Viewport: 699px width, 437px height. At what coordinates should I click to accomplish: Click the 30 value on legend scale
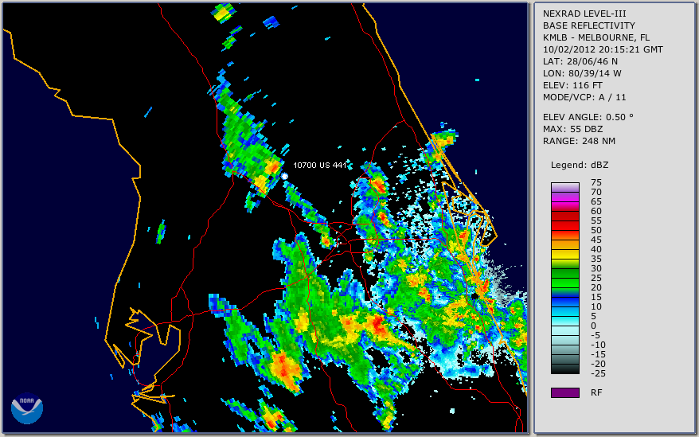tap(596, 268)
